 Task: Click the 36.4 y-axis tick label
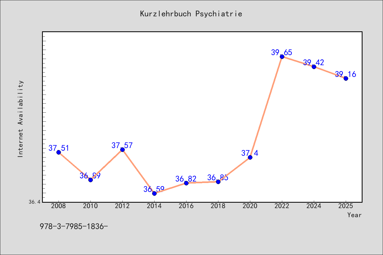pos(34,202)
